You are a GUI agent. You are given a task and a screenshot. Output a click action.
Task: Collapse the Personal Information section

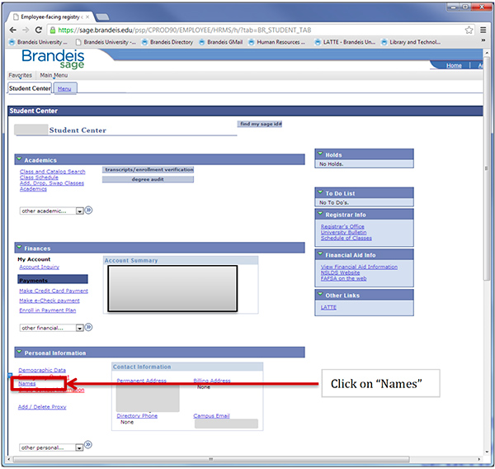pos(19,352)
